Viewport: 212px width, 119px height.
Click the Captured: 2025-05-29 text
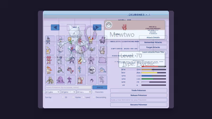(x=124, y=49)
